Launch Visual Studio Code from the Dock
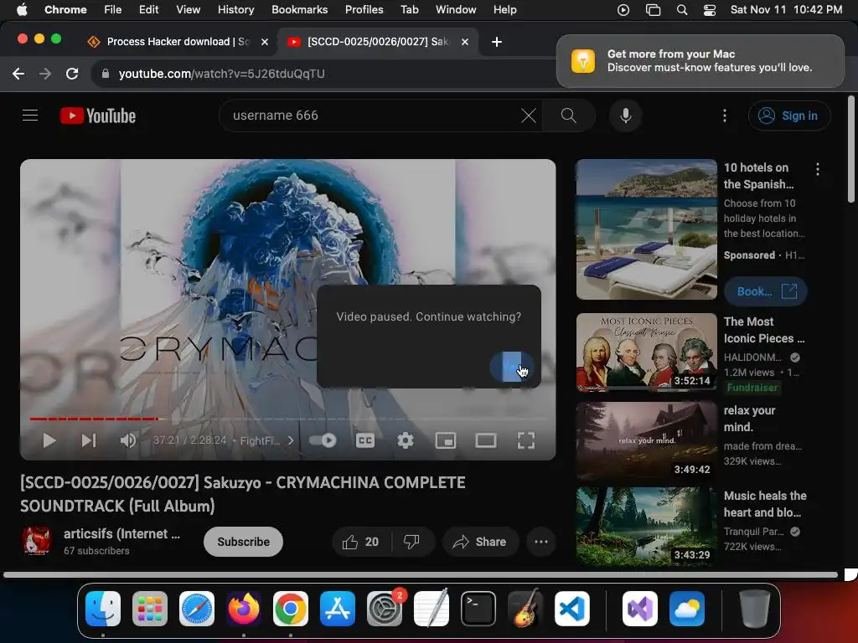858x643 pixels. pos(572,609)
